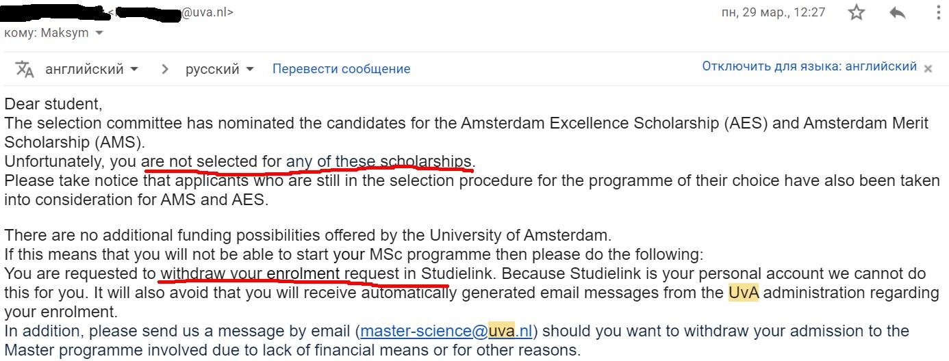The height and width of the screenshot is (361, 949).
Task: Click the underlined "are not selected for" text
Action: pos(212,162)
